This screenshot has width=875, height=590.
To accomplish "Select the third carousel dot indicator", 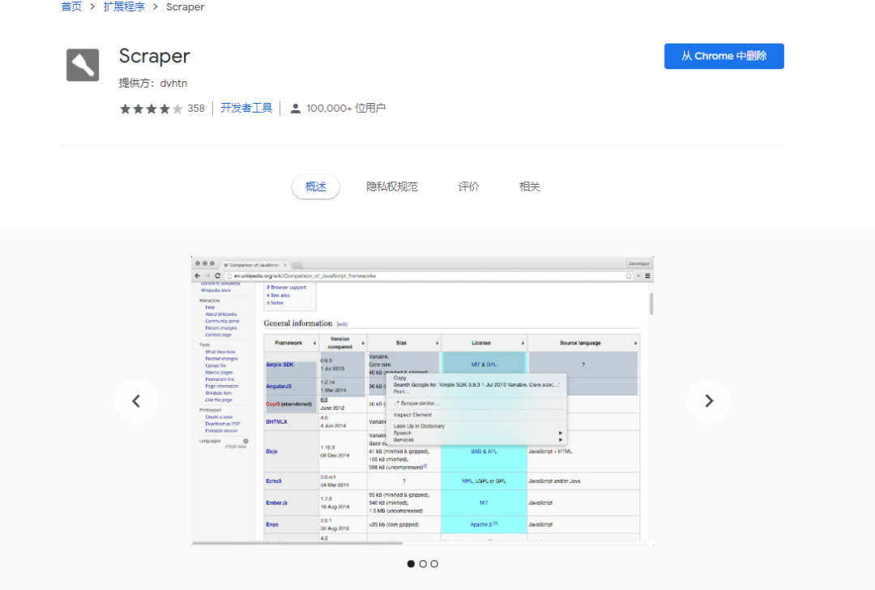I will coord(434,563).
